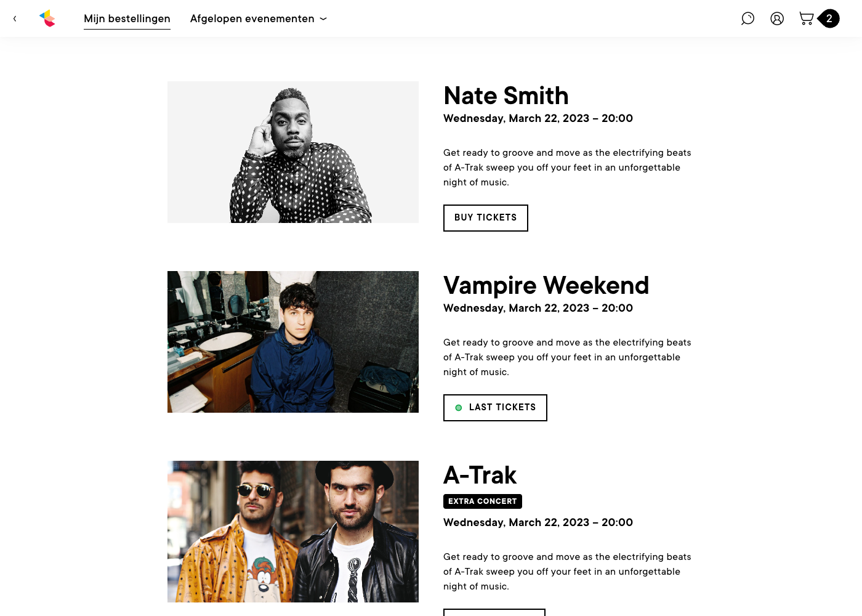The height and width of the screenshot is (616, 862).
Task: Open the Nate Smith event photo
Action: coord(293,152)
